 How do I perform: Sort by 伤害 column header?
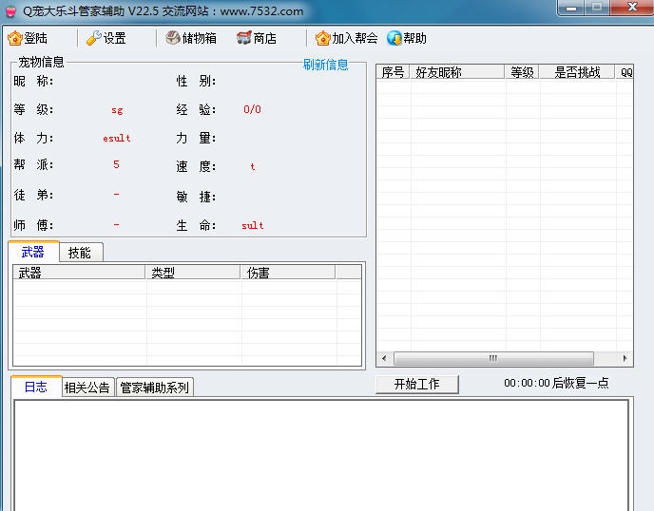288,273
